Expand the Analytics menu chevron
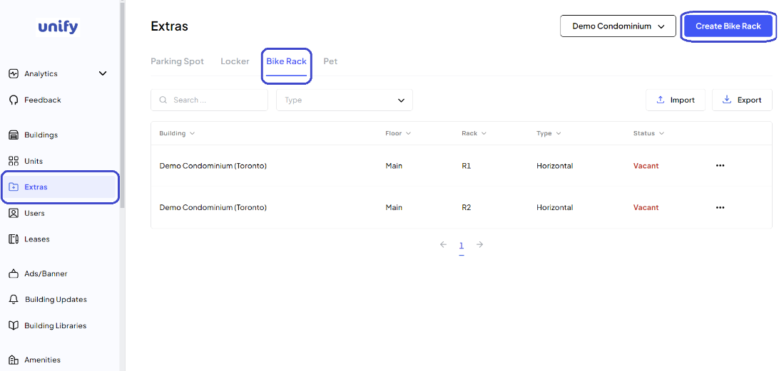 103,73
